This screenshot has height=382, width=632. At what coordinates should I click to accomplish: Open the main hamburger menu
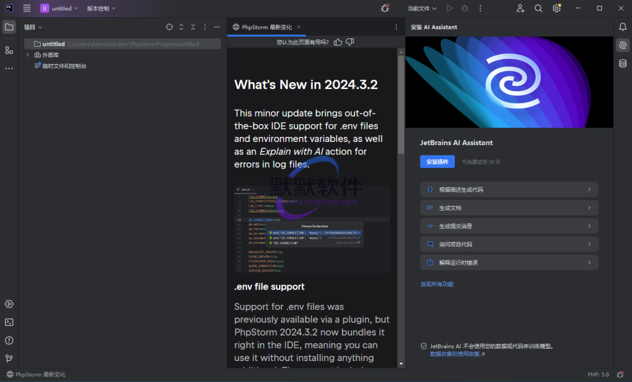click(27, 8)
